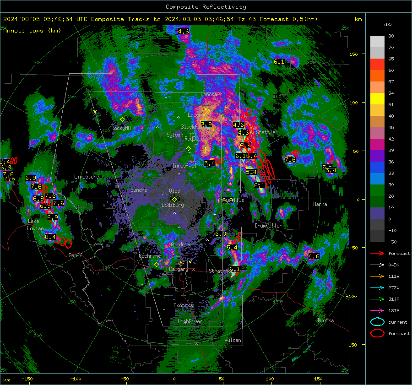The image size is (412, 385).
Task: Select the yellow diamond marker near RedDeer
Action: click(x=188, y=149)
